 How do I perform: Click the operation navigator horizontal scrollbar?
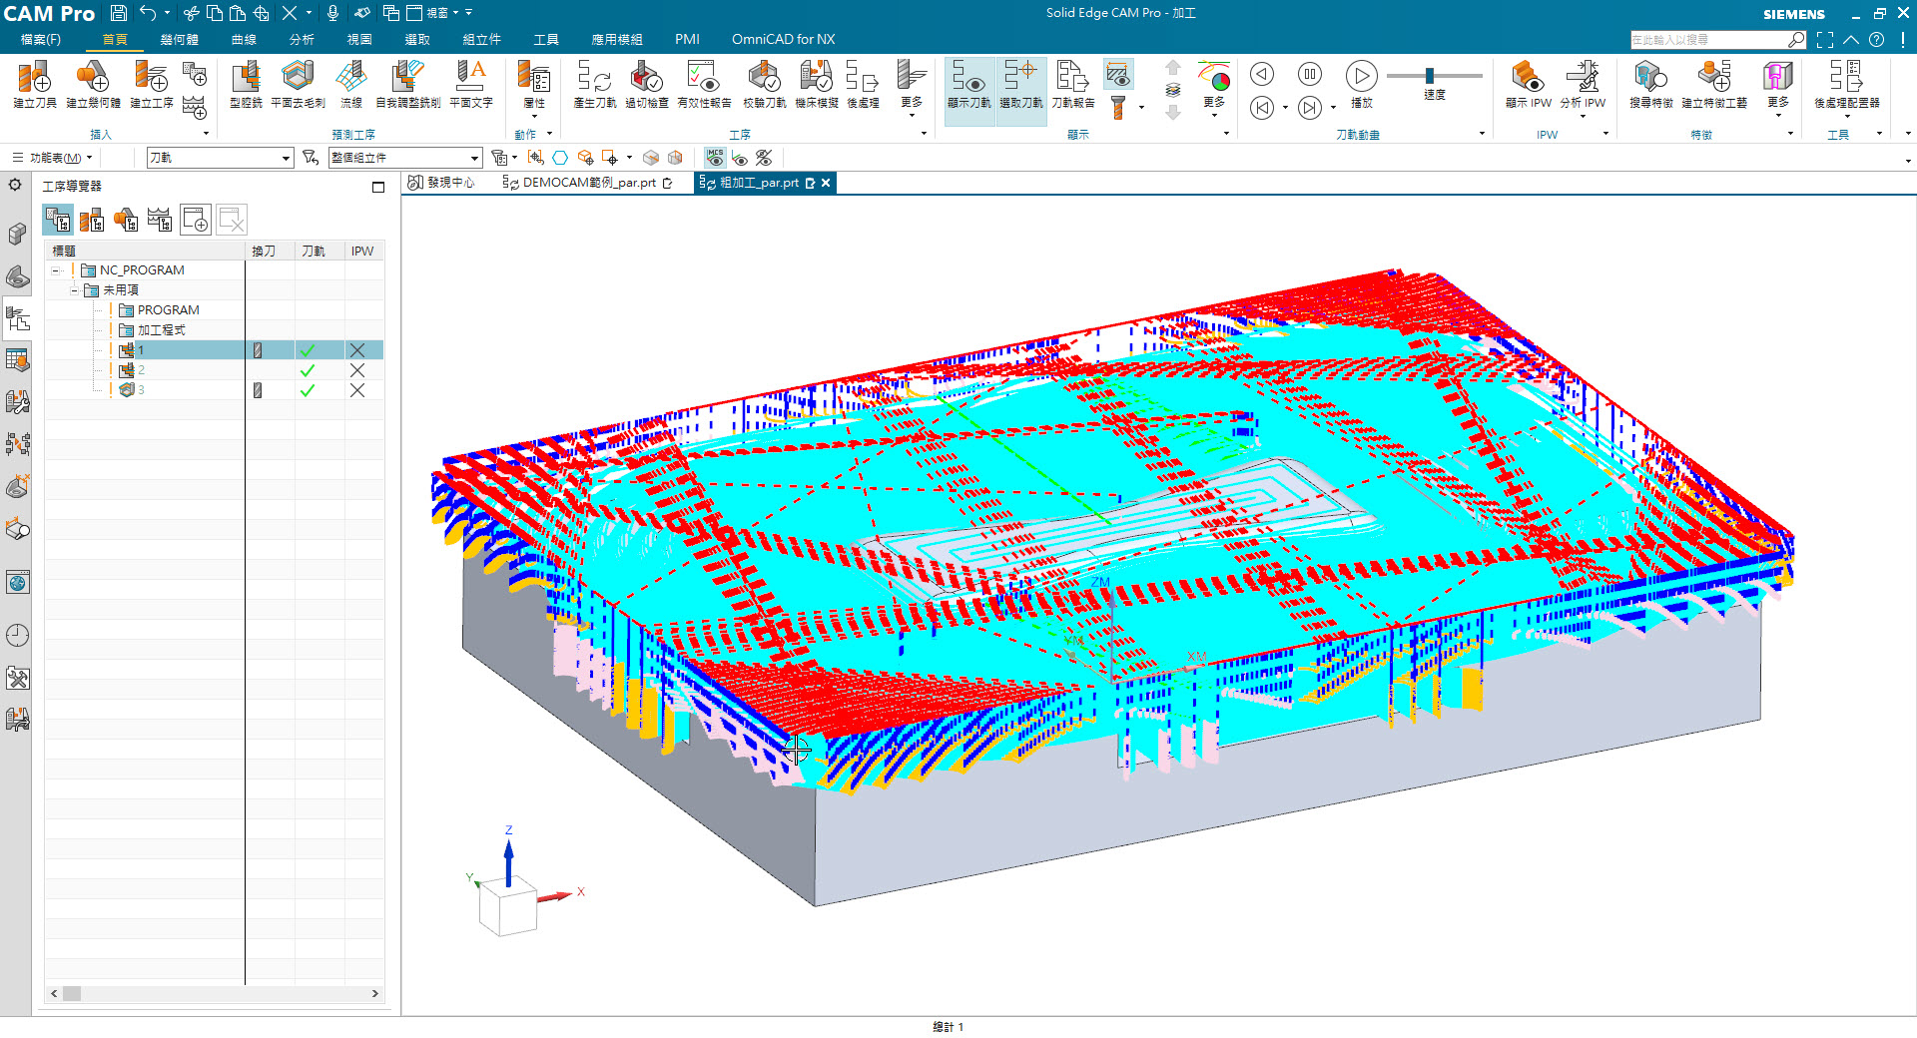215,993
